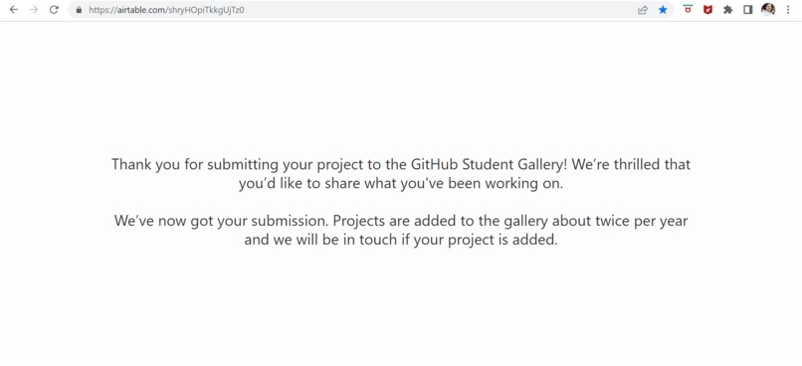
Task: Toggle the browser side panel
Action: (748, 10)
